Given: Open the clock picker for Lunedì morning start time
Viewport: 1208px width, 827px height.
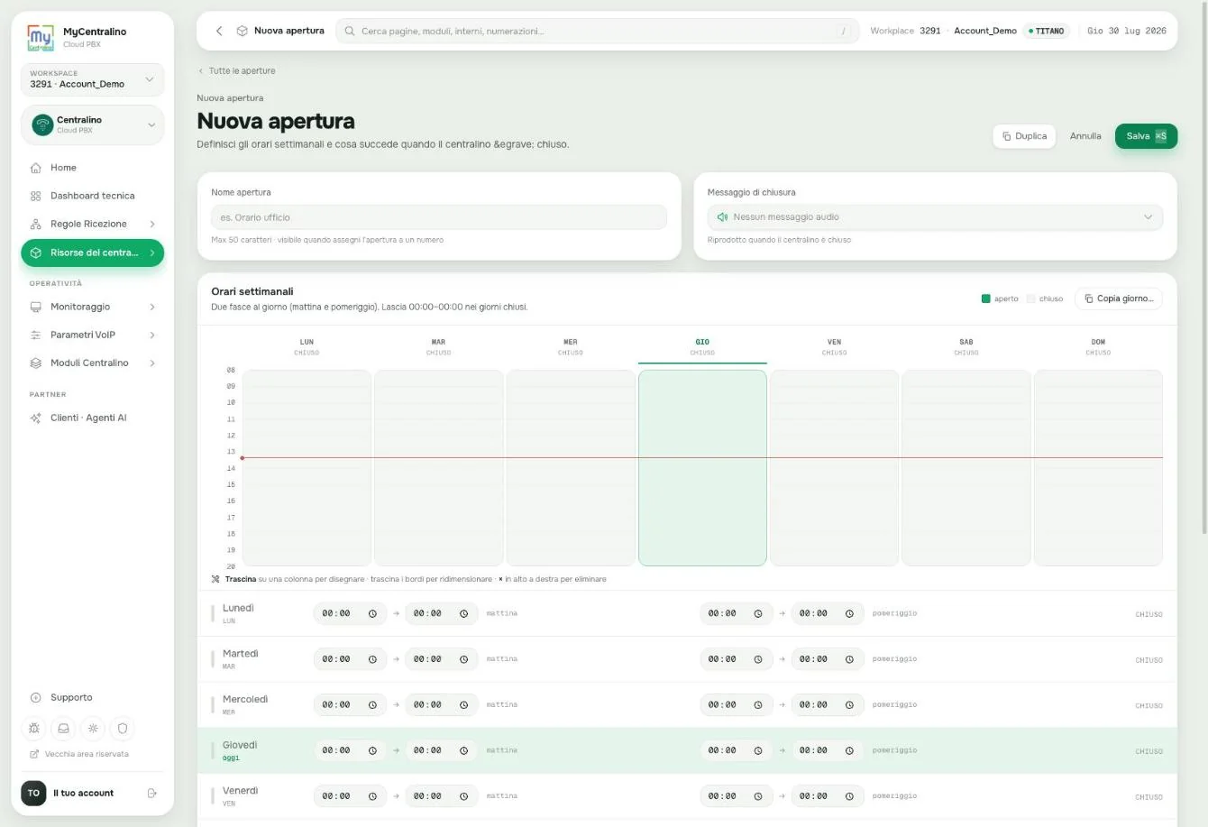Looking at the screenshot, I should point(372,613).
